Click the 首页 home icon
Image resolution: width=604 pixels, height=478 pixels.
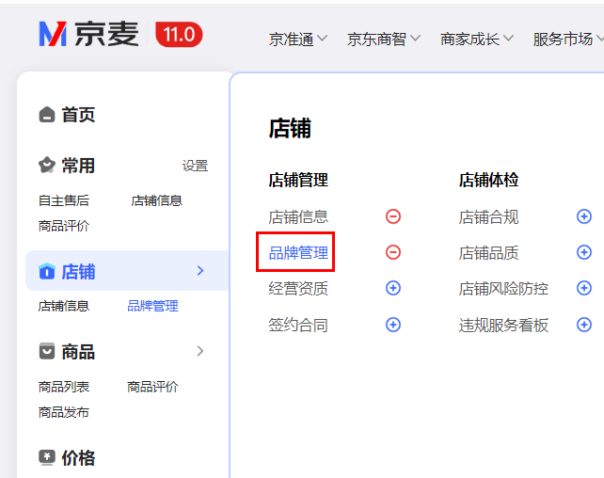[47, 115]
